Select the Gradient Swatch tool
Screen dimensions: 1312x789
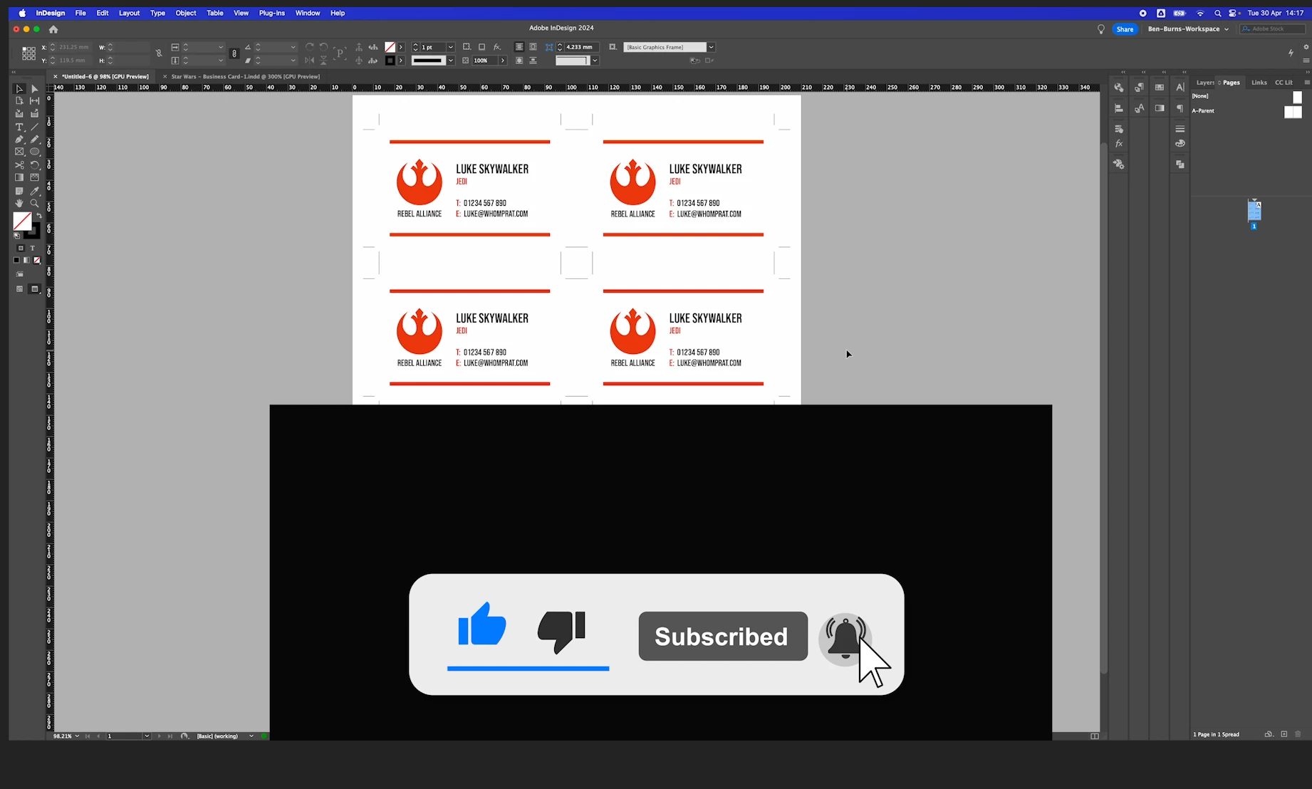point(19,177)
